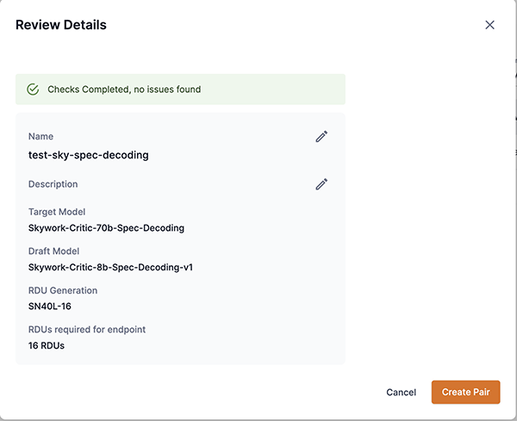Click the 'Checks Completed, no issues found' message
The height and width of the screenshot is (421, 517).
(124, 90)
